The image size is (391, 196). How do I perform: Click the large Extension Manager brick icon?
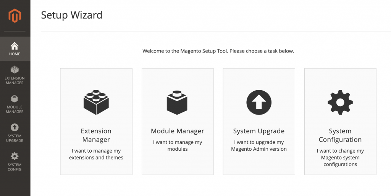(x=96, y=102)
